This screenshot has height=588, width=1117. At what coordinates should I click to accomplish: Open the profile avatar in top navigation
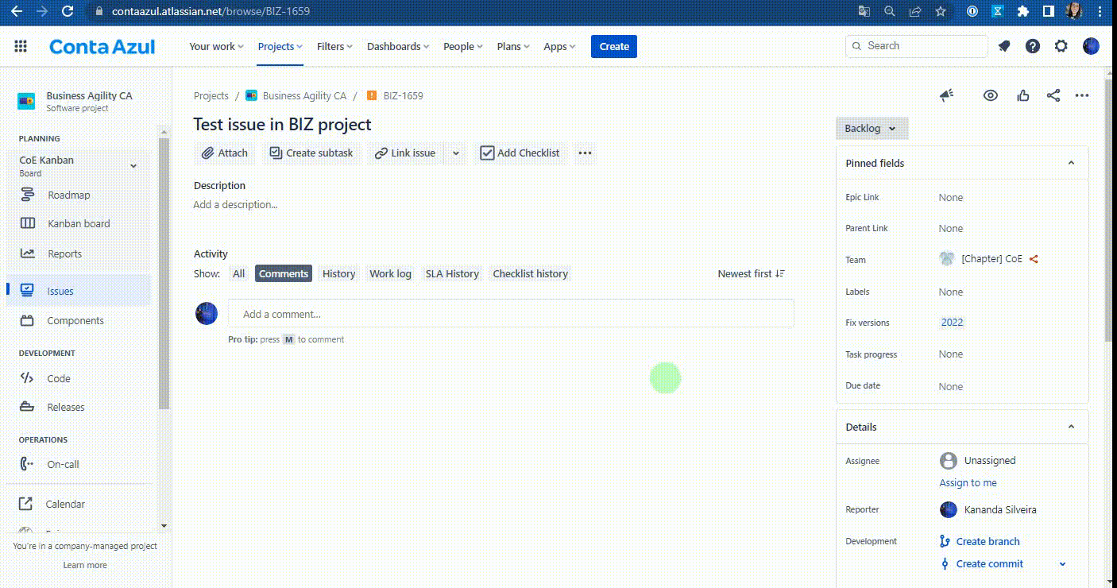click(x=1091, y=46)
